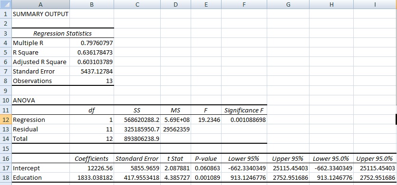Select the Observations value 13
397x185 pixels.
click(92, 81)
